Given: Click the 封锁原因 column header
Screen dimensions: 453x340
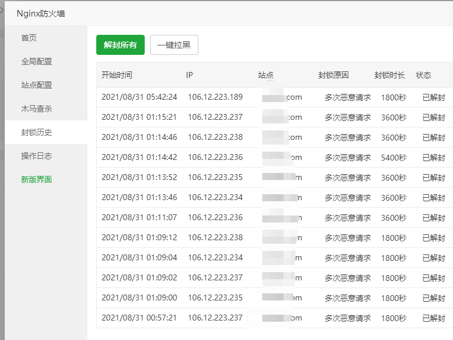Looking at the screenshot, I should click(333, 75).
